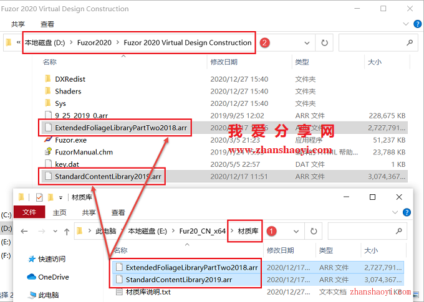Sort by 类型 column in the Fuzor window
424x302 pixels.
tap(302, 62)
